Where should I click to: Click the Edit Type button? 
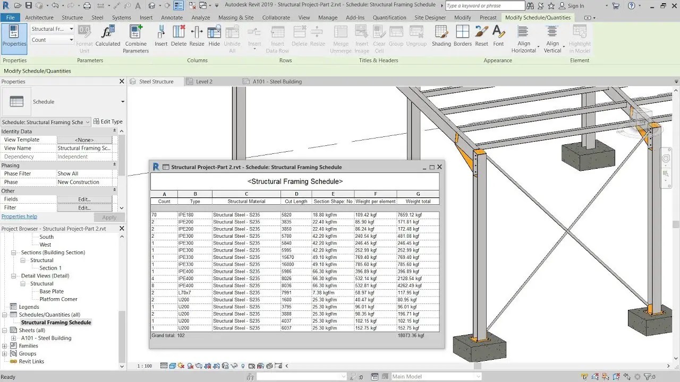(x=108, y=121)
